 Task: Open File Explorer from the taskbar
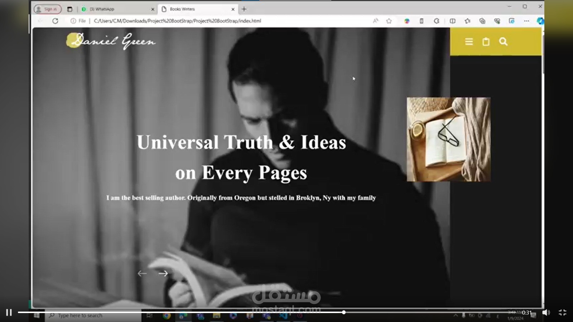click(217, 316)
